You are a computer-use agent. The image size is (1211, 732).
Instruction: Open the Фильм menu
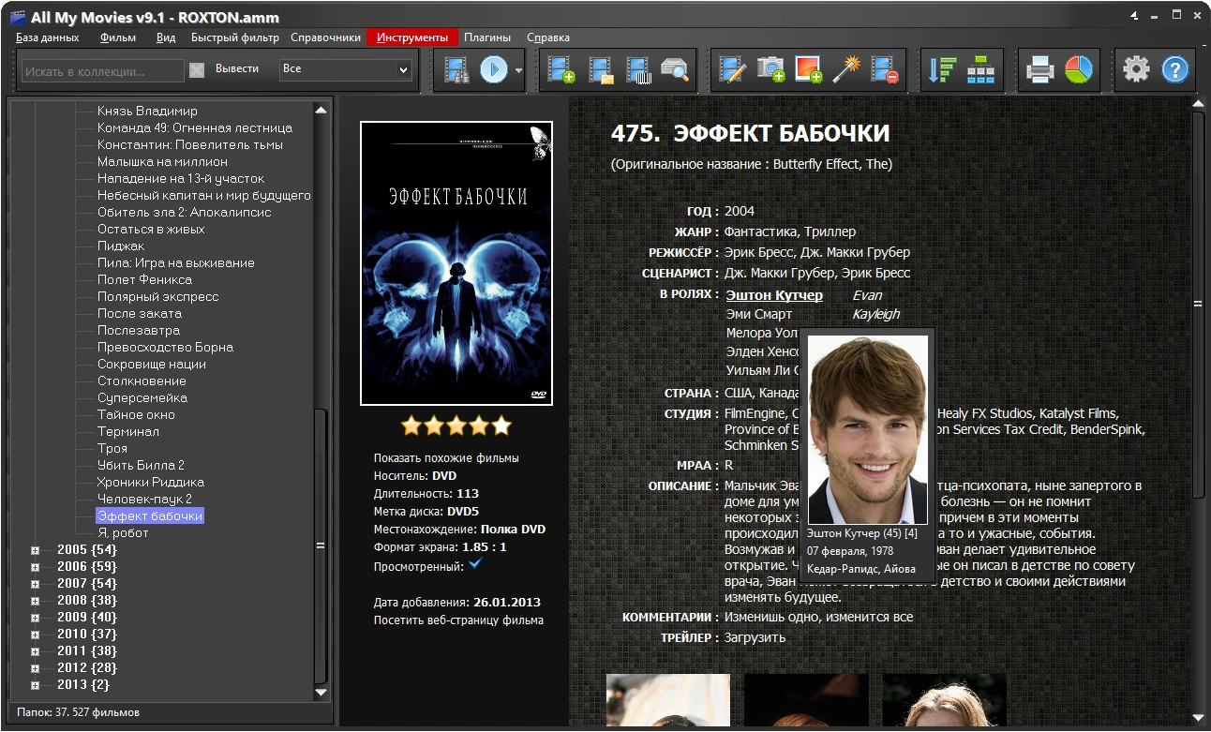(x=118, y=37)
